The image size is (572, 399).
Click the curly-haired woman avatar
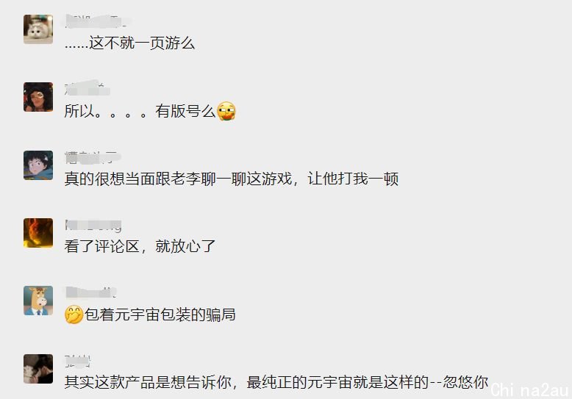(38, 97)
